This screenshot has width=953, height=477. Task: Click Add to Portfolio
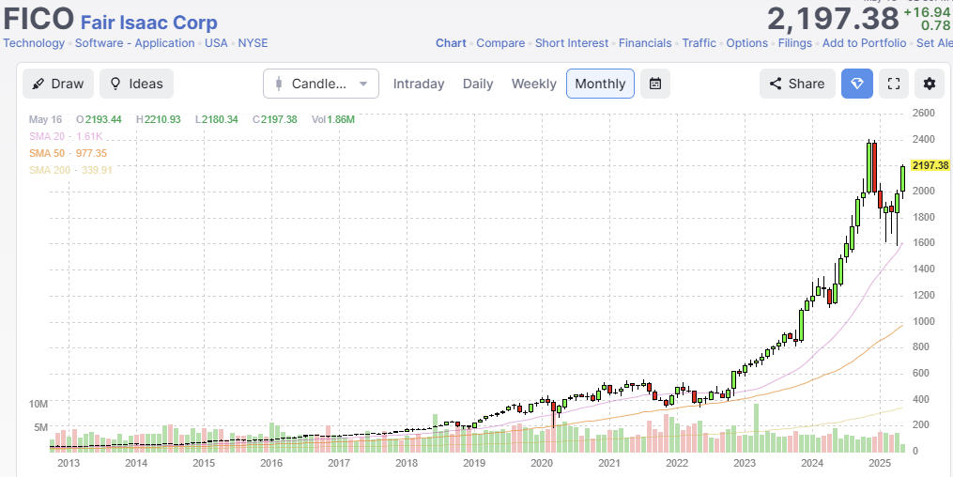point(864,43)
